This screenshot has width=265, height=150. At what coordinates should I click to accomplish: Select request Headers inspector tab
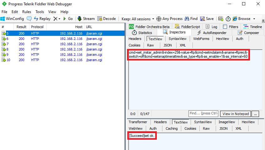[135, 39]
